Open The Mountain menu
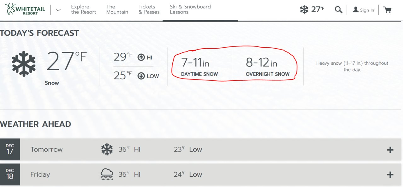The height and width of the screenshot is (187, 403). (117, 9)
